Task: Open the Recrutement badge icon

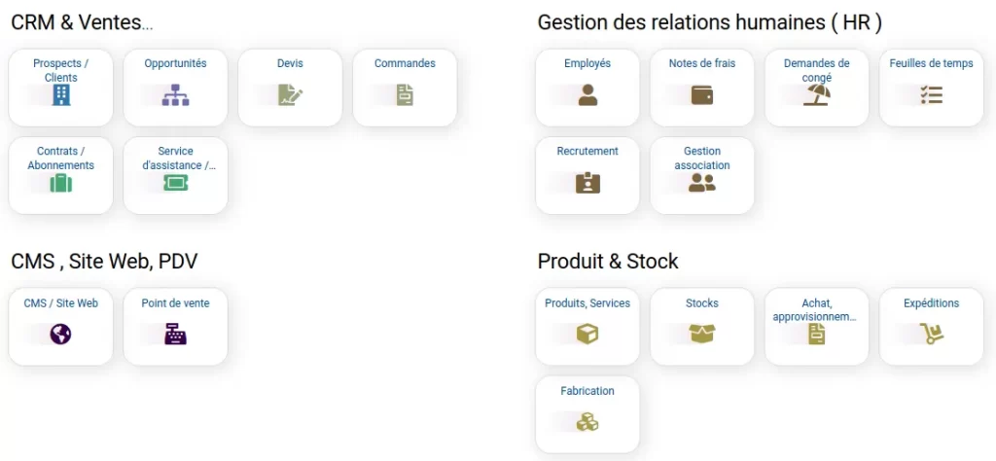Action: point(587,183)
